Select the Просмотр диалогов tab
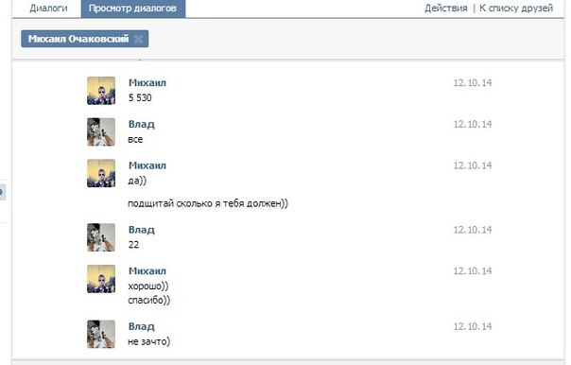The image size is (571, 365). (x=133, y=8)
